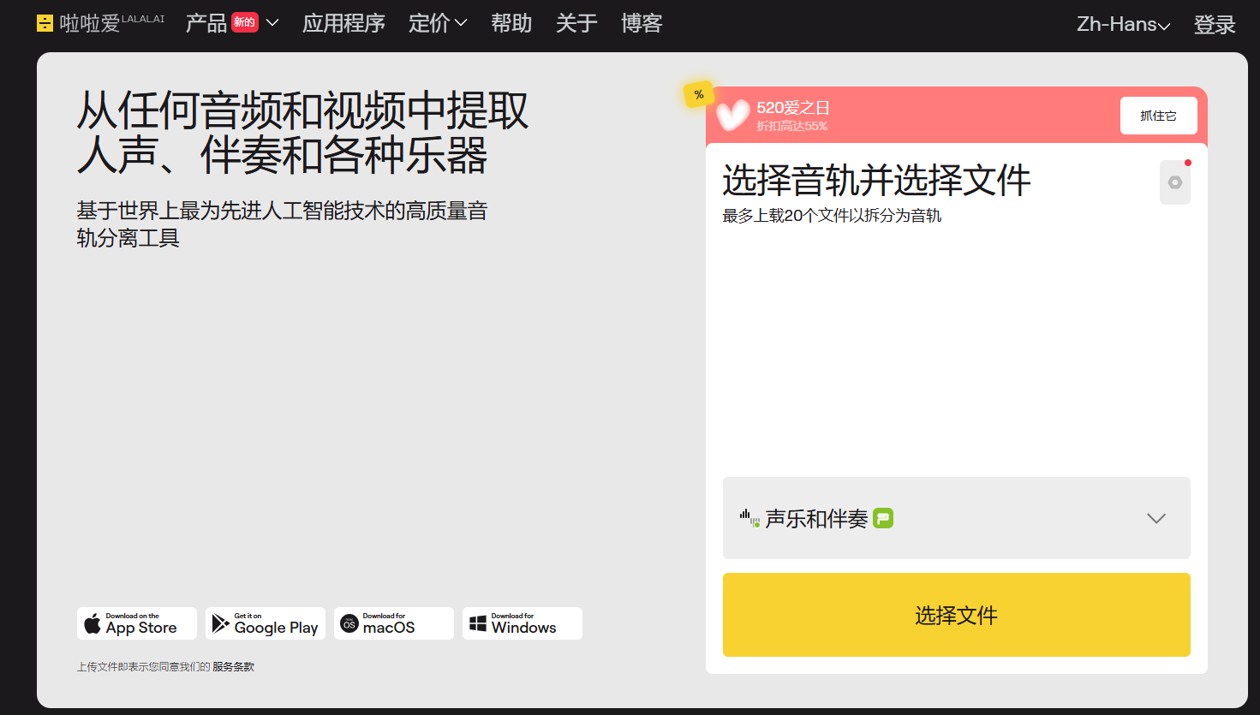
Task: Expand the 产品 menu dropdown
Action: 272,23
